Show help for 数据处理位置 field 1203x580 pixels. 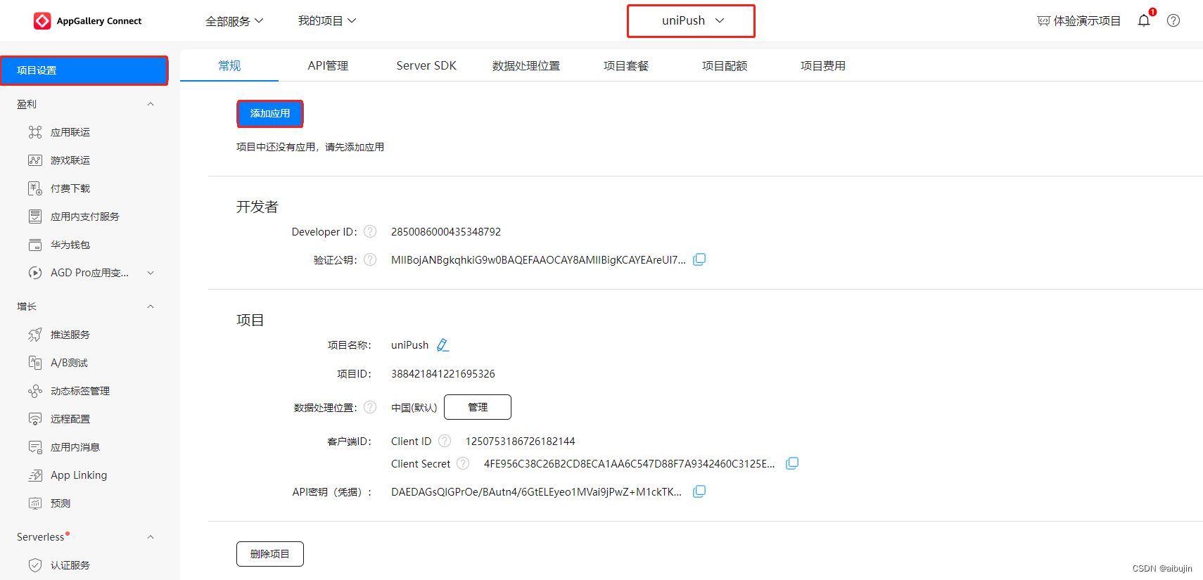click(x=370, y=407)
